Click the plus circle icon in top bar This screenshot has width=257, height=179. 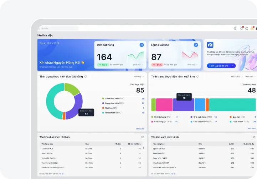235,29
